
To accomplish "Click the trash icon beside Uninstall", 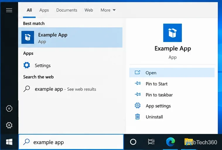I will 137,116.
